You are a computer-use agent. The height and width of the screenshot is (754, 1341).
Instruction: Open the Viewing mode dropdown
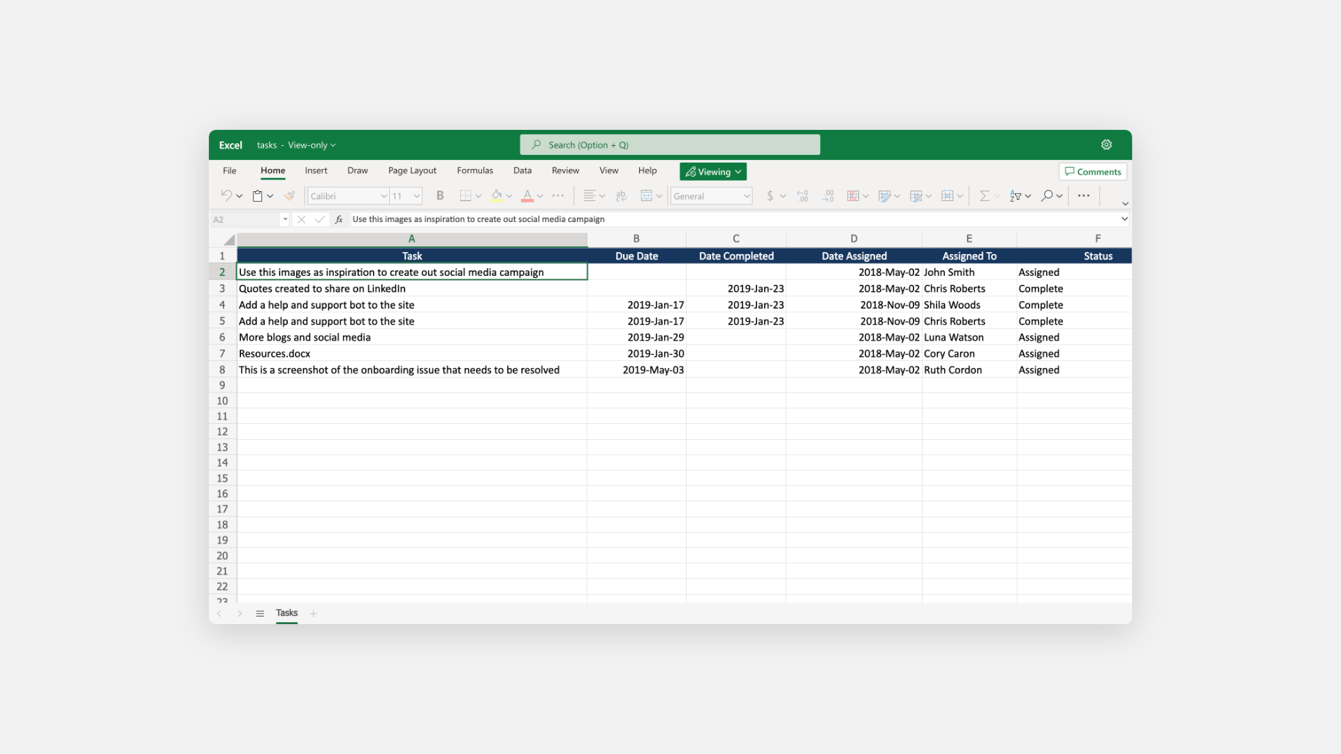[713, 172]
